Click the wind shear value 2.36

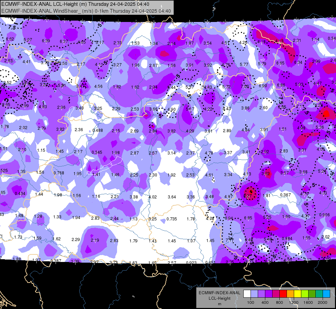[x=79, y=130]
